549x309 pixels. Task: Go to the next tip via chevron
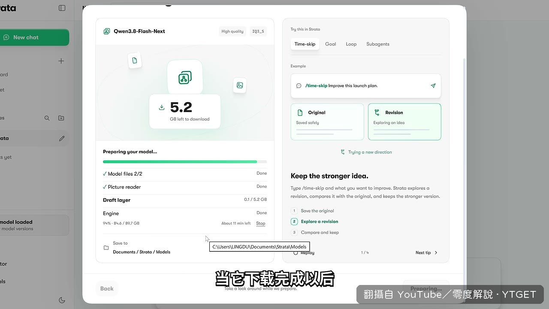tap(436, 253)
